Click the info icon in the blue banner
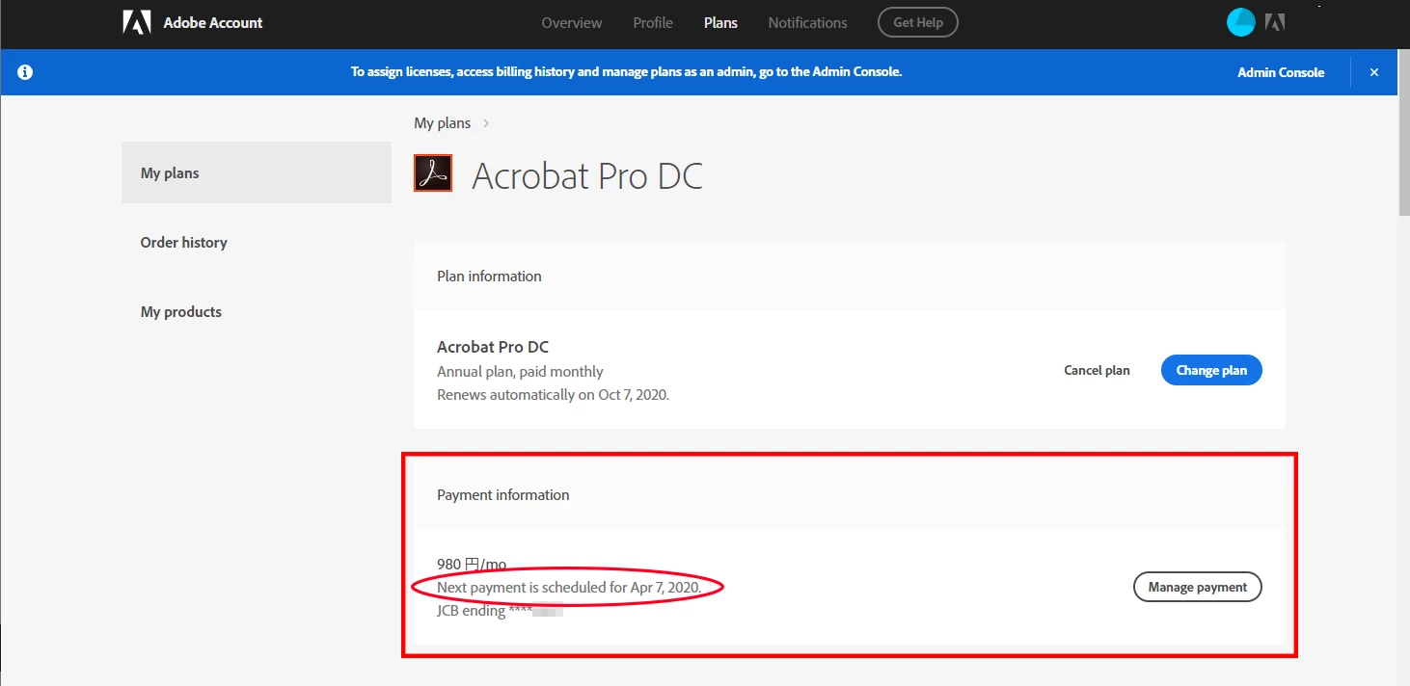Image resolution: width=1410 pixels, height=686 pixels. click(x=25, y=72)
